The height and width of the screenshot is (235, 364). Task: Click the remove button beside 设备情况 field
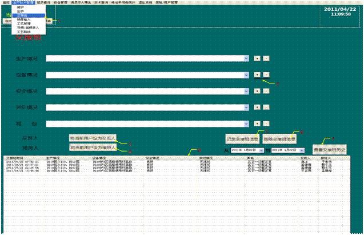(266, 74)
